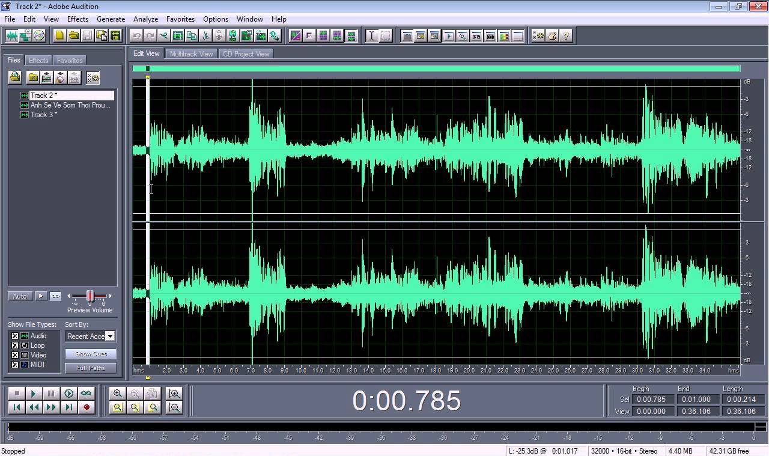Expand the Favorites menu in menu bar

coord(180,19)
